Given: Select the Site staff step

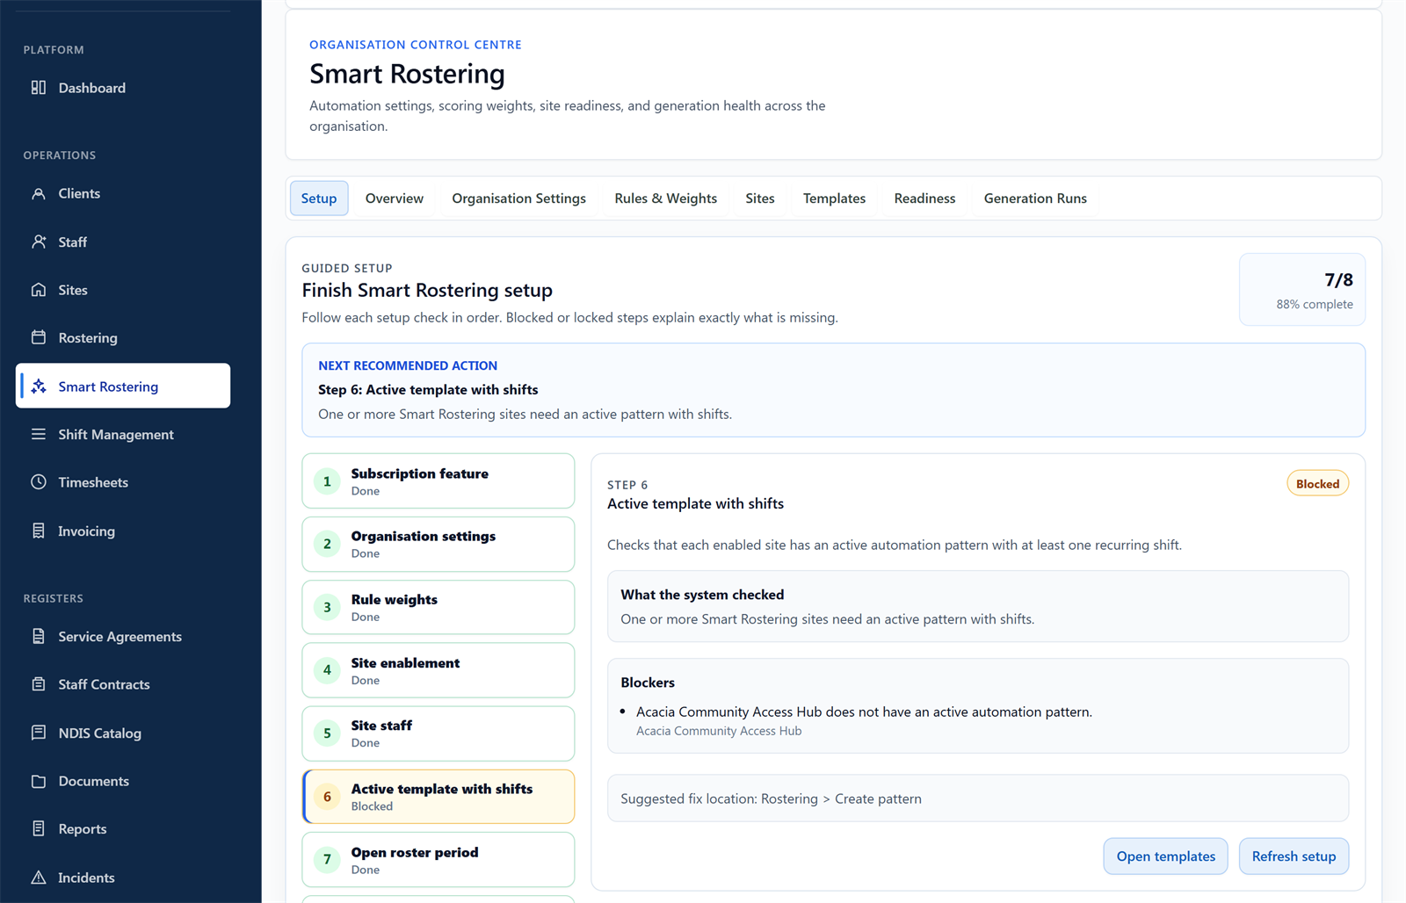Looking at the screenshot, I should (x=438, y=733).
